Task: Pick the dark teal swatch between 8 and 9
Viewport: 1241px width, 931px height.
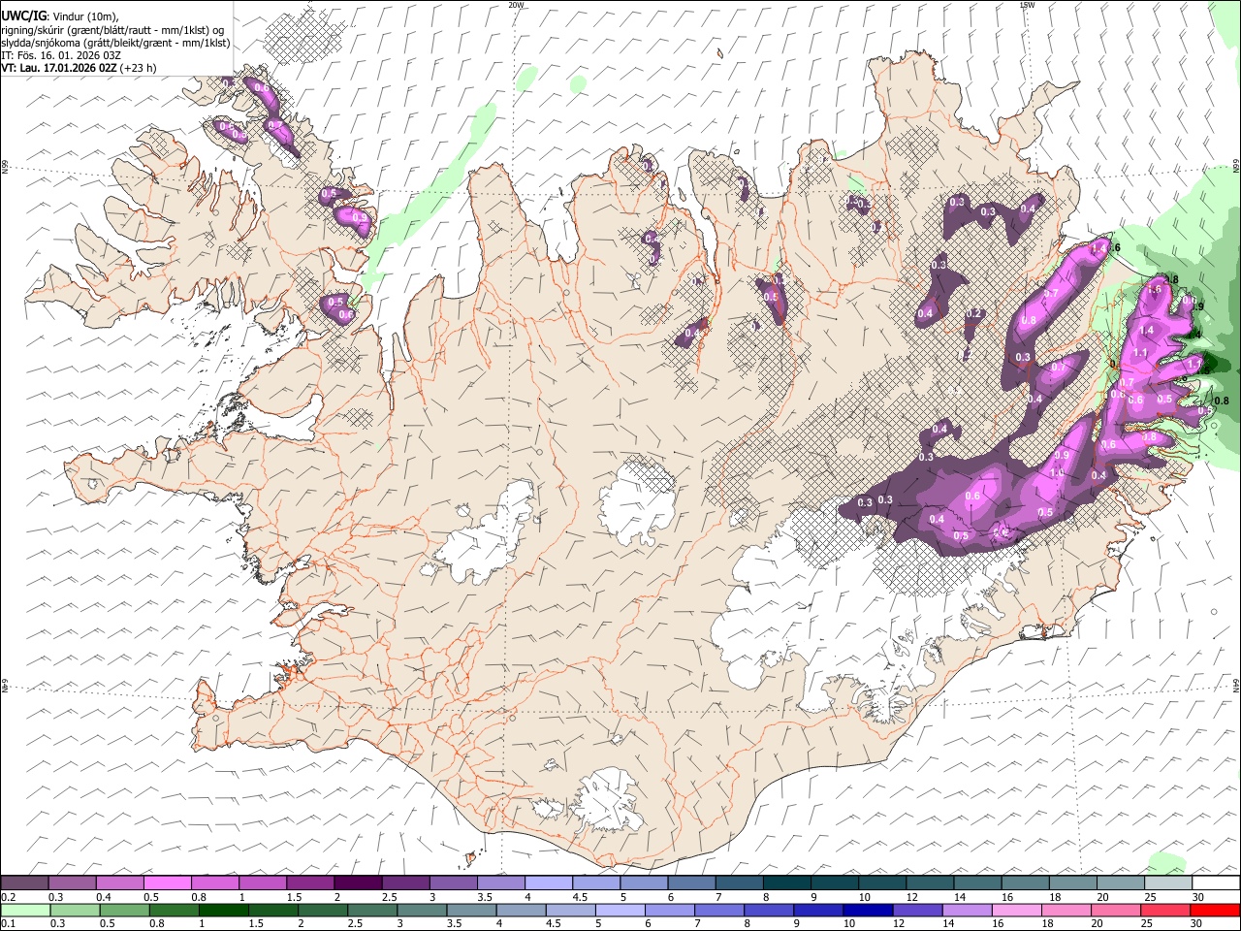Action: click(x=786, y=883)
